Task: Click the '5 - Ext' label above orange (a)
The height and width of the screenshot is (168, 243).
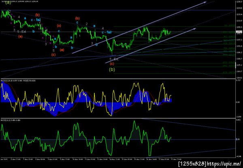Action: pos(21,32)
